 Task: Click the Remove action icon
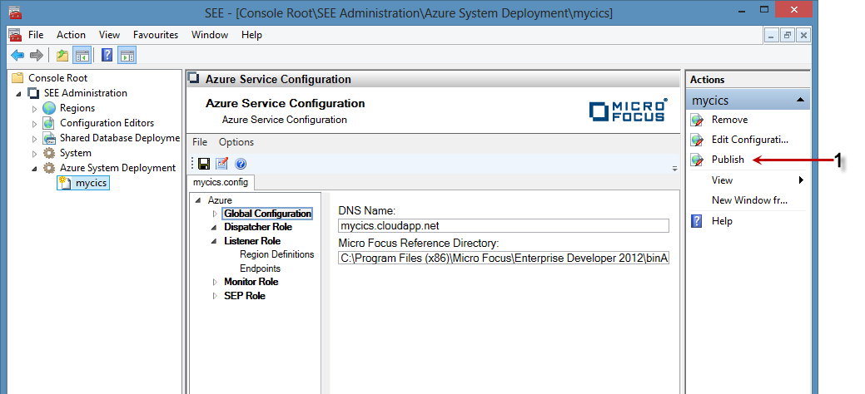tap(698, 120)
